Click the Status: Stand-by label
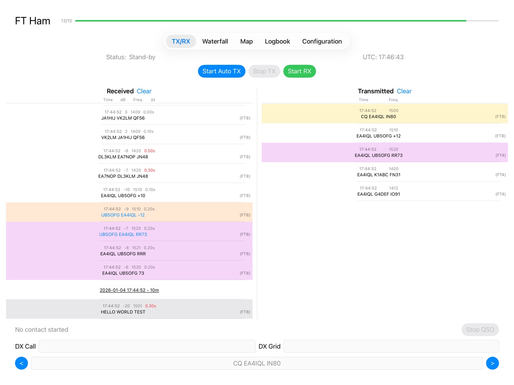The image size is (514, 385). pos(131,57)
